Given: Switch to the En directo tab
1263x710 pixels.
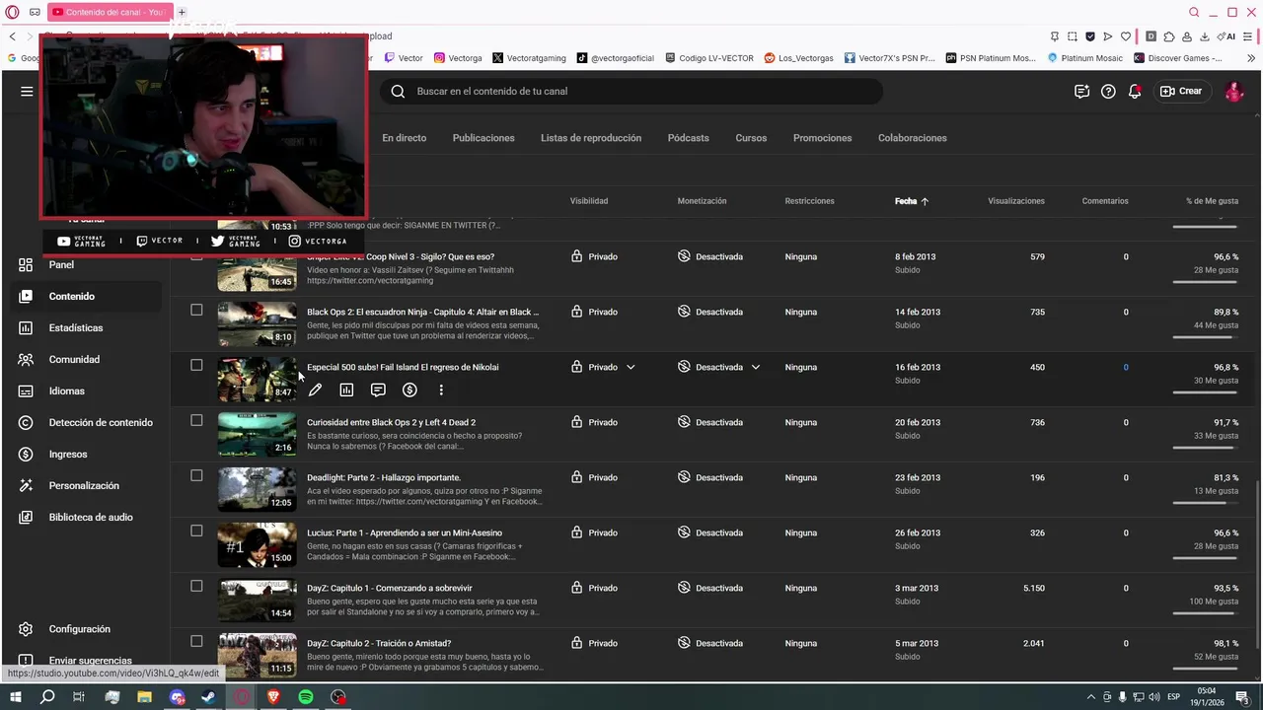Looking at the screenshot, I should (x=405, y=138).
